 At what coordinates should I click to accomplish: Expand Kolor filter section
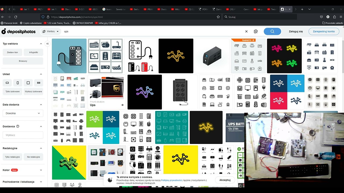(x=41, y=170)
